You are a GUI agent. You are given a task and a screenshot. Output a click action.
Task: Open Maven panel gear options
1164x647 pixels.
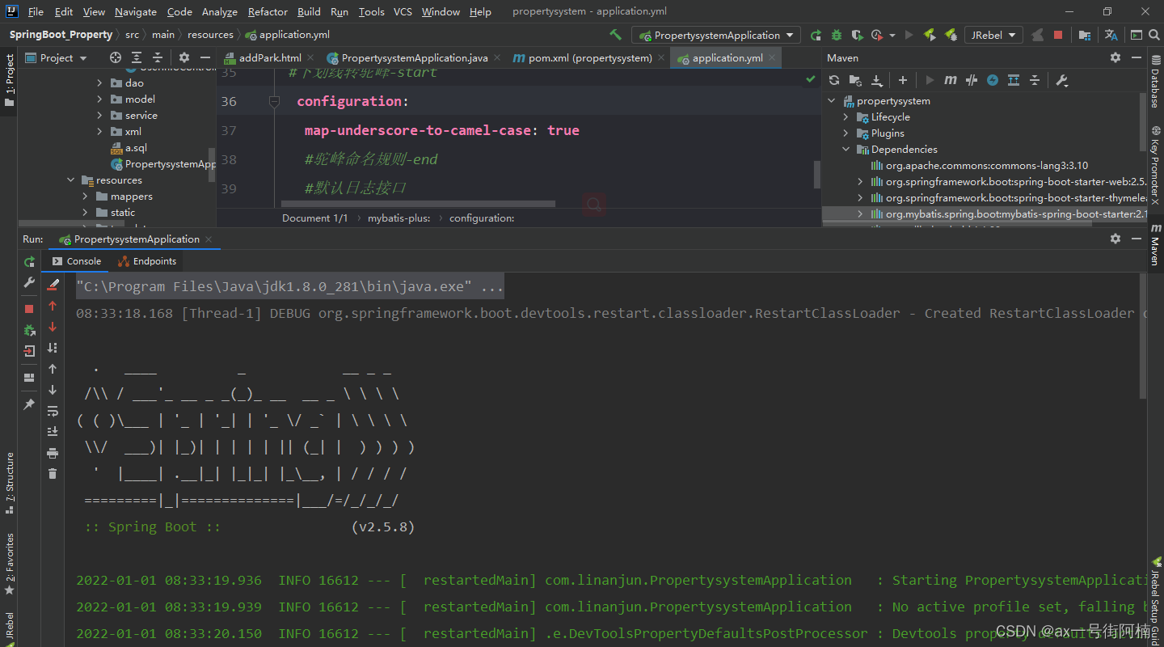tap(1115, 57)
